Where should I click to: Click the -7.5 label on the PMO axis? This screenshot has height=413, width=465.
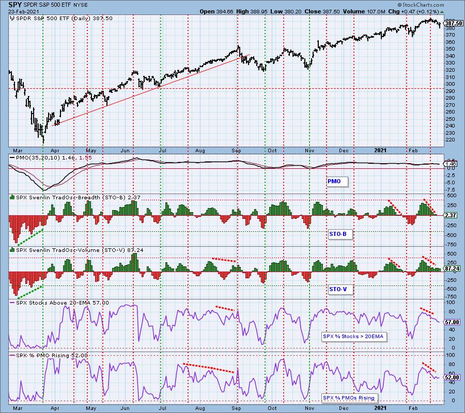[x=451, y=189]
